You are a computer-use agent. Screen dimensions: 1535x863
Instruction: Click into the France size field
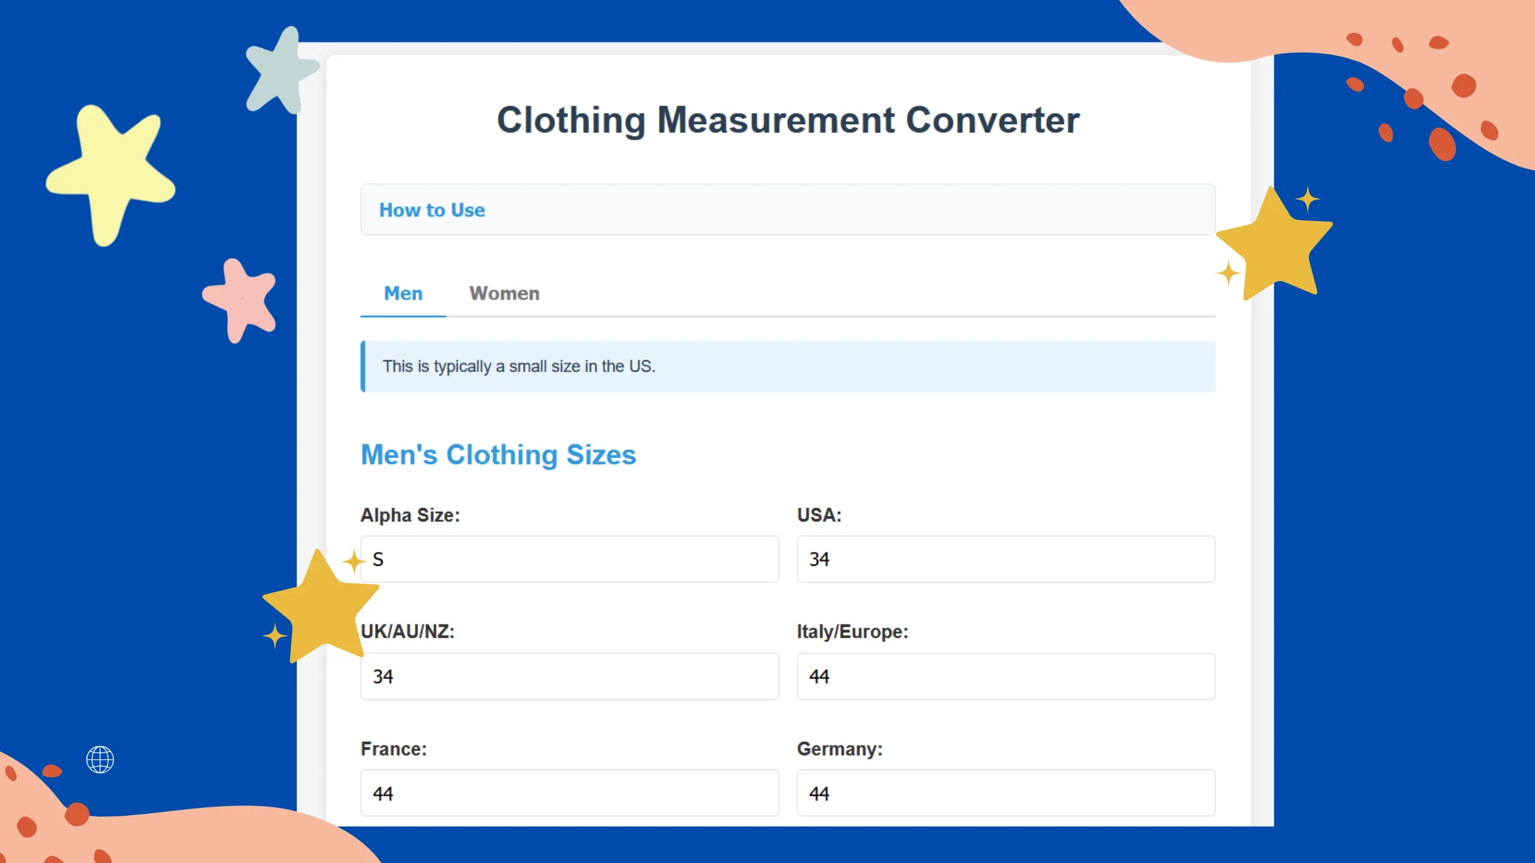(570, 793)
